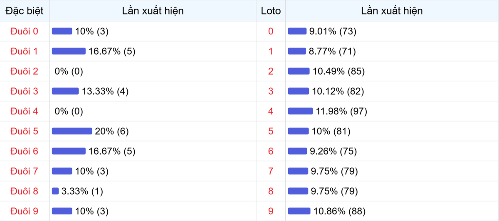Open the "Đuôi 8" entry
499x221 pixels.
[x=24, y=191]
